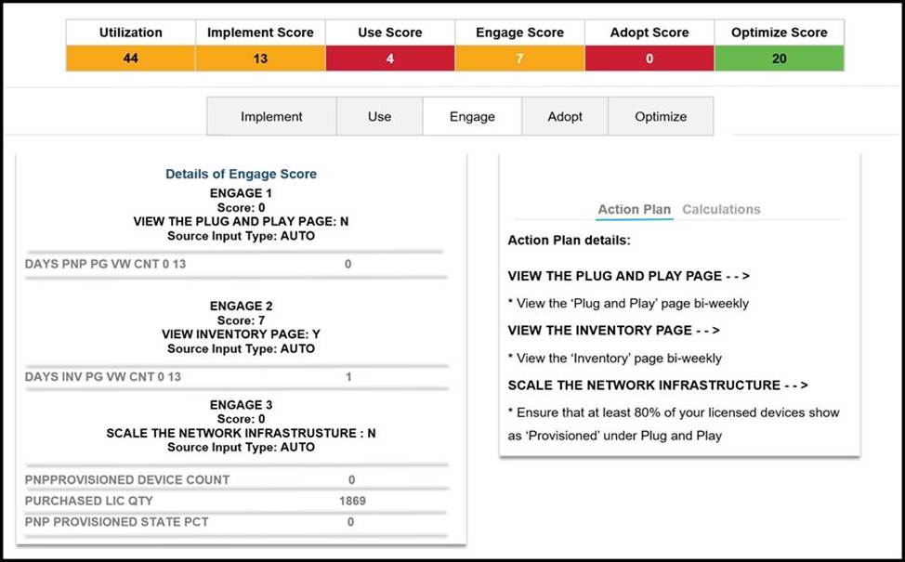Click the Utilization column header
The image size is (905, 562).
pyautogui.click(x=131, y=33)
